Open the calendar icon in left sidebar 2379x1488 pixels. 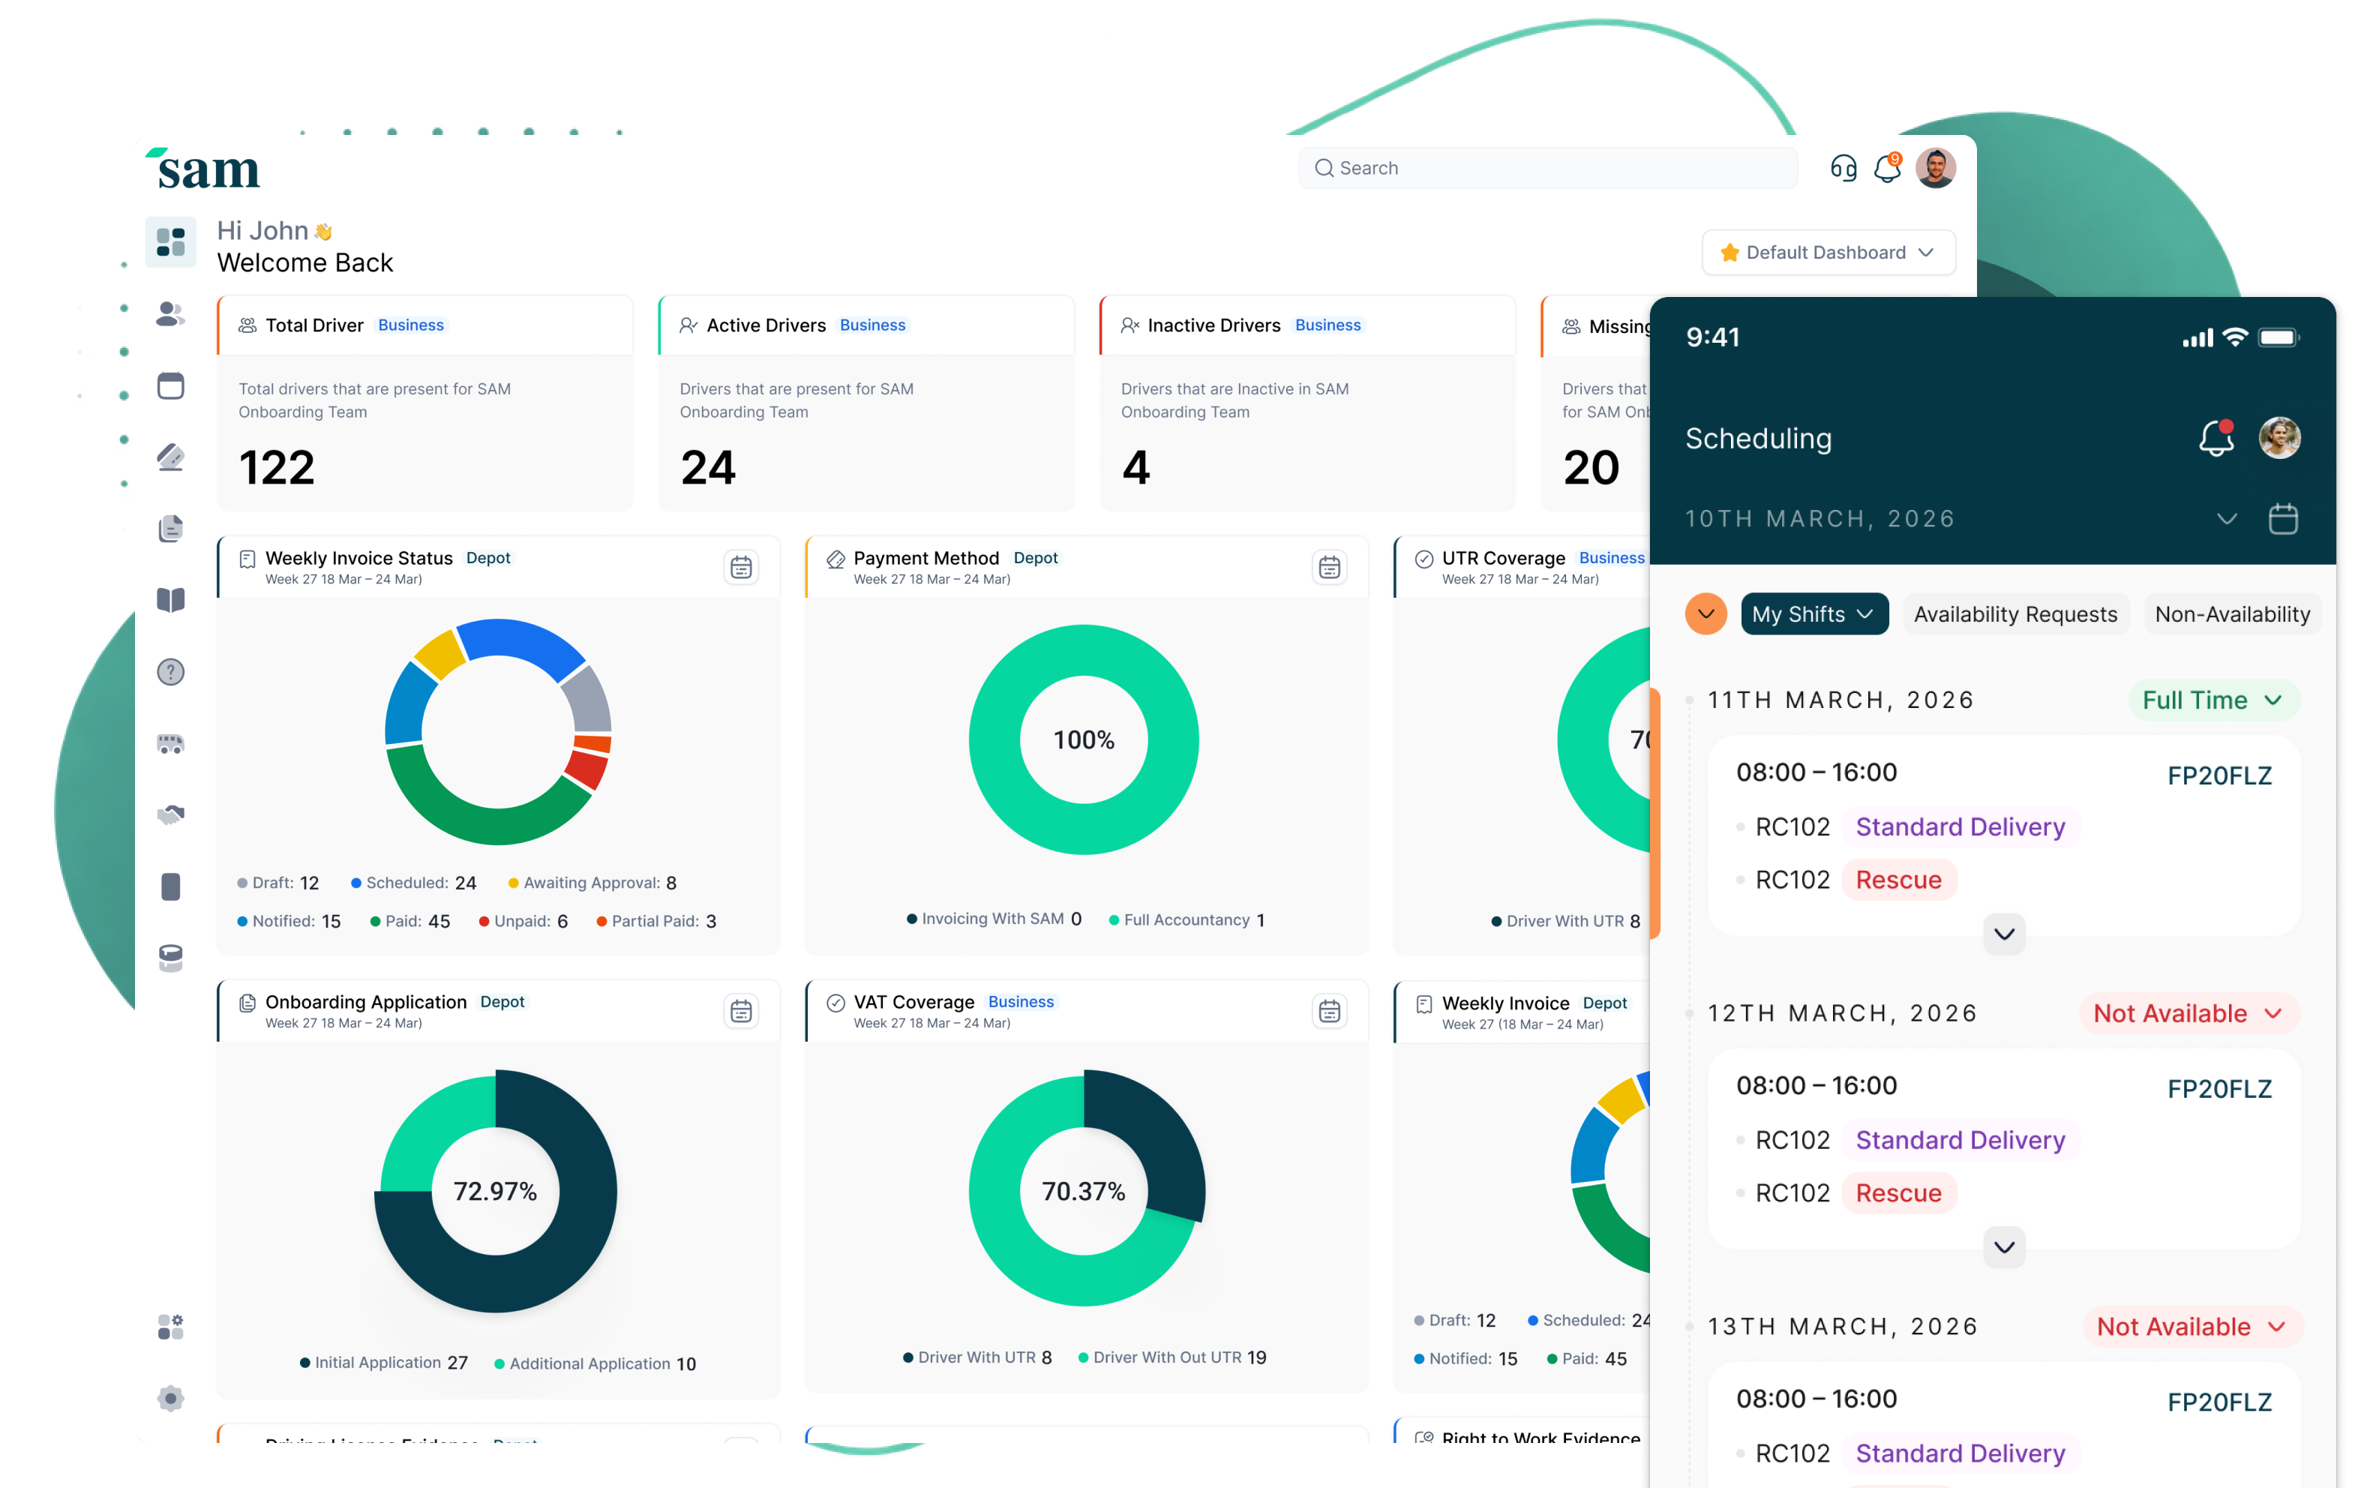coord(170,385)
